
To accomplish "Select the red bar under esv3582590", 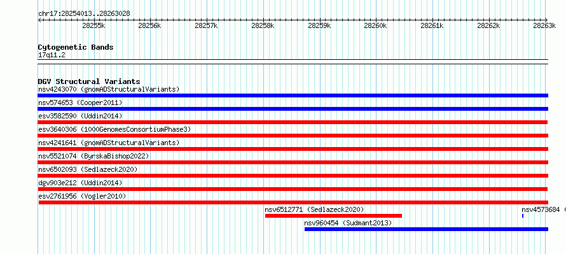I will (x=293, y=122).
